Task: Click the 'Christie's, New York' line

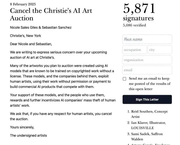Action: [x=26, y=36]
